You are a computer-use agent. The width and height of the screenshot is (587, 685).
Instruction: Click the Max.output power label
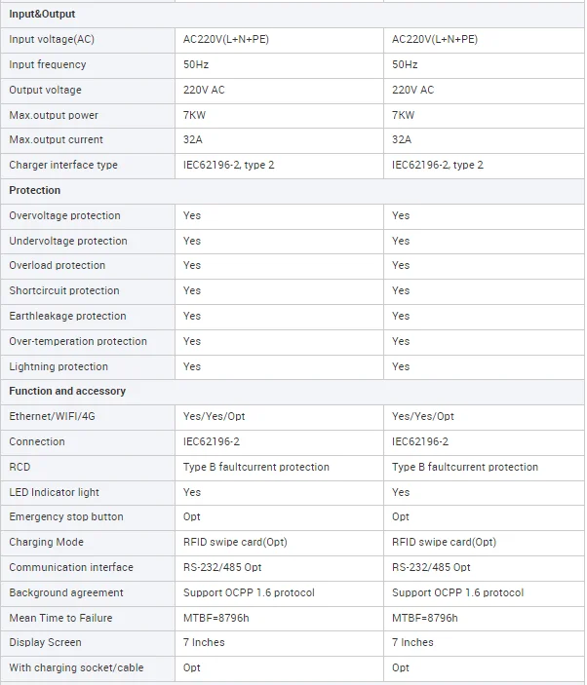point(54,115)
